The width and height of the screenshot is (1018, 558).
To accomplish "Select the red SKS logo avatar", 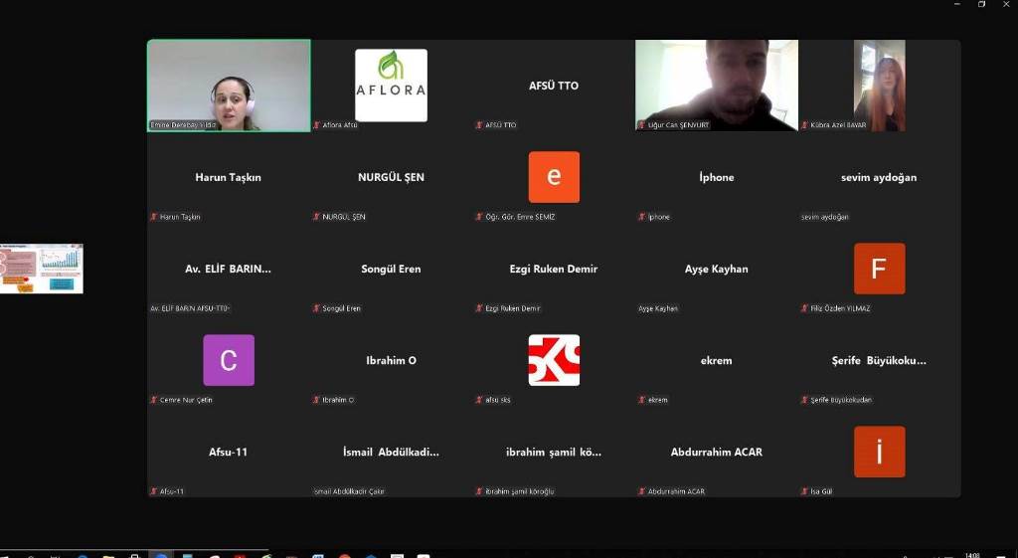I will (554, 360).
